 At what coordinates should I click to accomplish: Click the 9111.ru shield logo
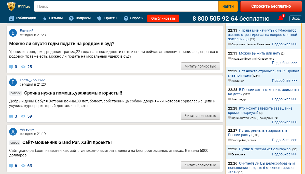pos(11,6)
